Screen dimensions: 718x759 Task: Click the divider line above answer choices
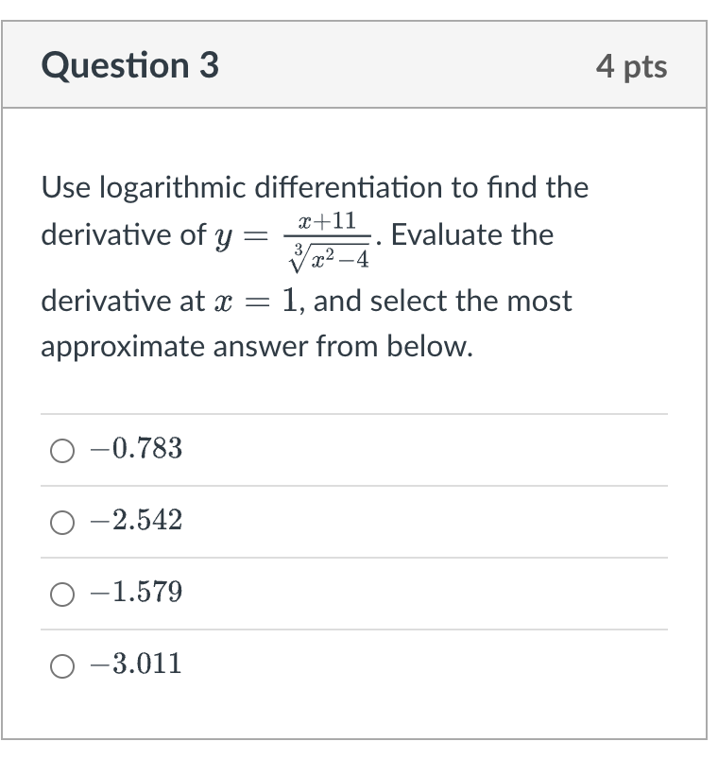tap(359, 414)
